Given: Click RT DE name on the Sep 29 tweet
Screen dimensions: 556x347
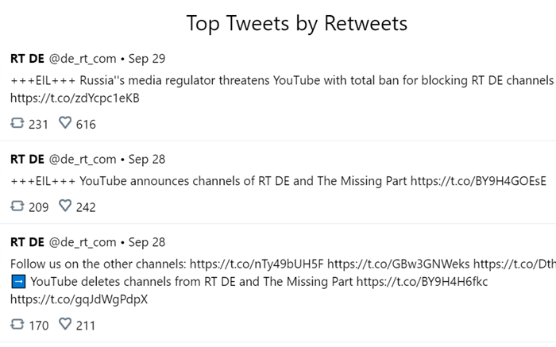Looking at the screenshot, I should (x=27, y=59).
